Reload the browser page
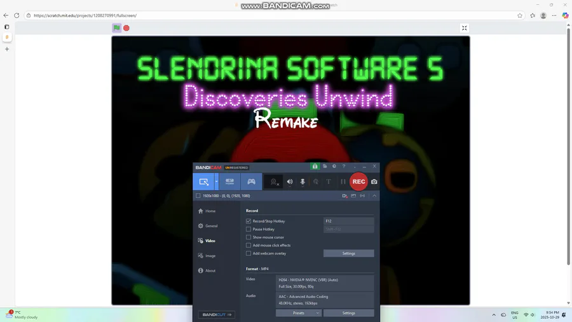 coord(17,15)
